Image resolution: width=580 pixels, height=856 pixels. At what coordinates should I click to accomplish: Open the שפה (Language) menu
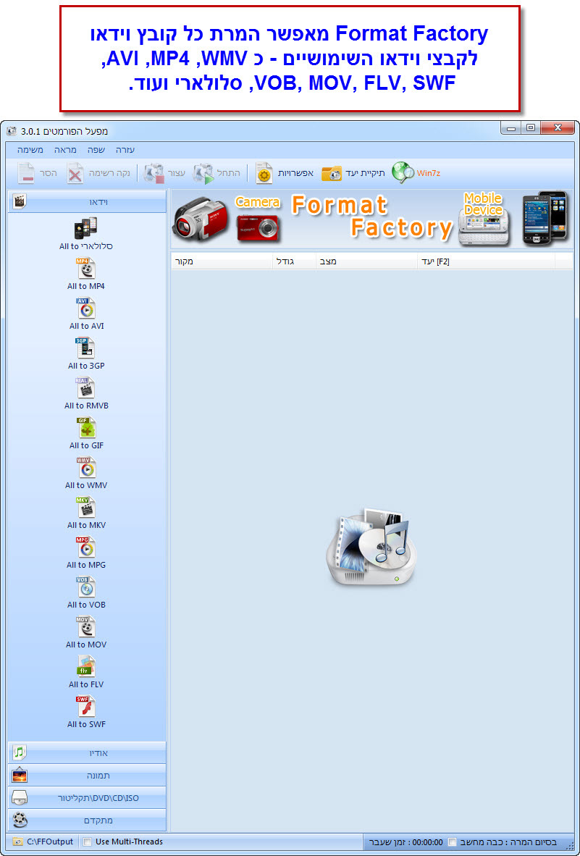click(x=97, y=150)
